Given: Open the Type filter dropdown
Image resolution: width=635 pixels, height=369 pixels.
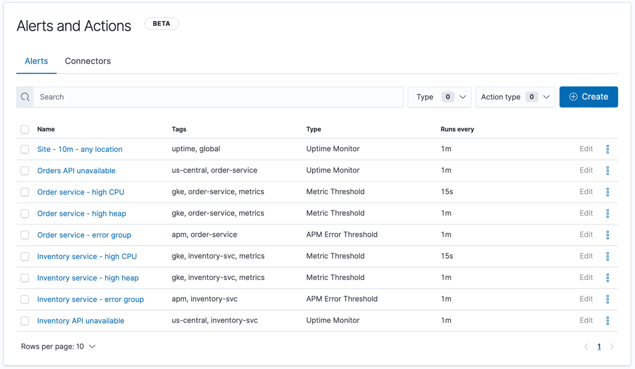Looking at the screenshot, I should 439,97.
